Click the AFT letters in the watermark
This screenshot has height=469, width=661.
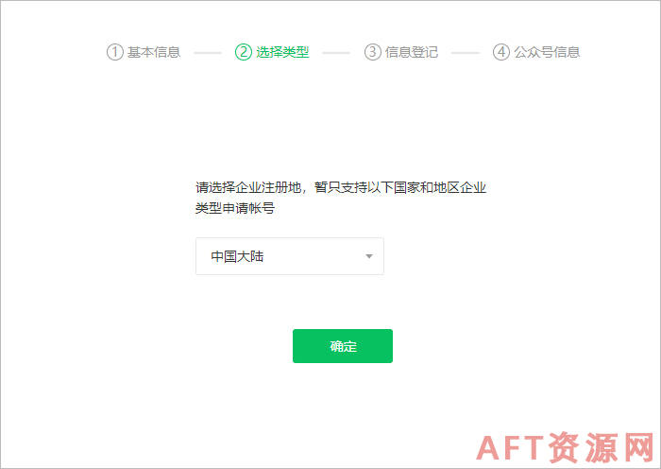(x=510, y=448)
